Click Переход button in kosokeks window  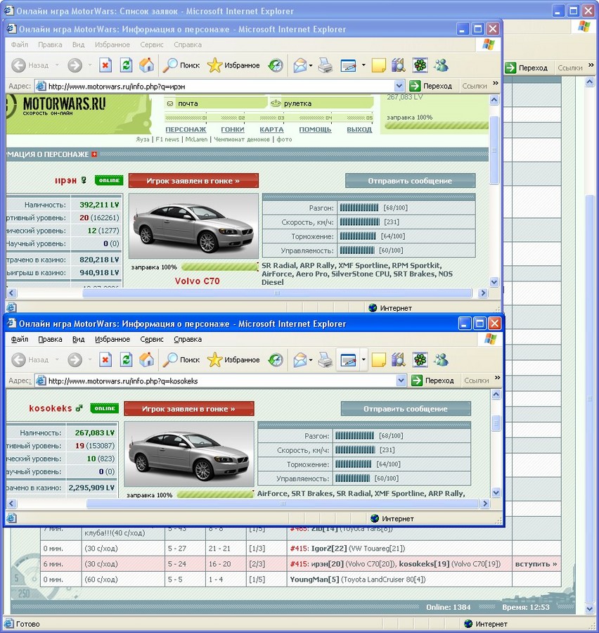(x=433, y=381)
